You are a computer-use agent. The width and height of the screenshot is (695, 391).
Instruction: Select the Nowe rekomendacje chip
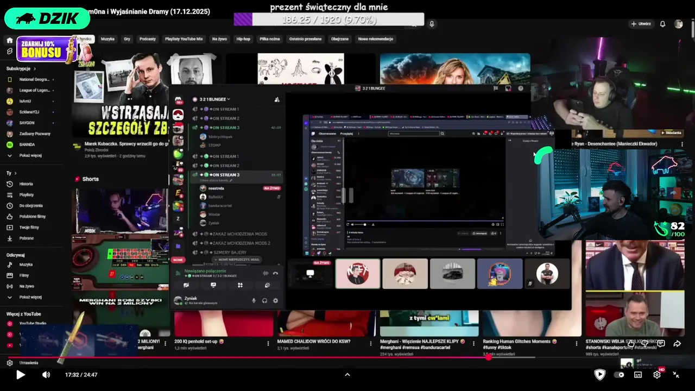(x=376, y=39)
